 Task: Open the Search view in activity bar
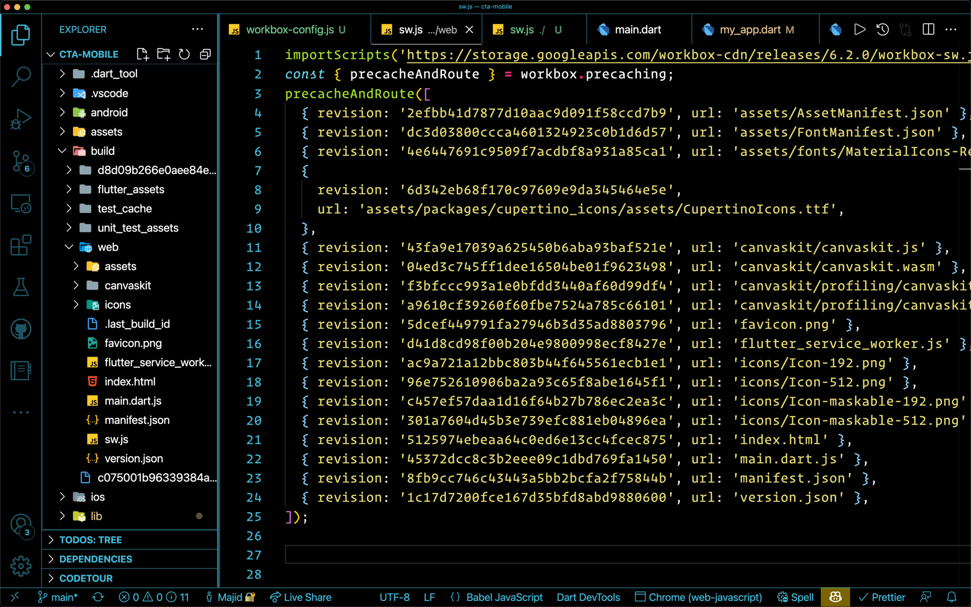tap(21, 76)
